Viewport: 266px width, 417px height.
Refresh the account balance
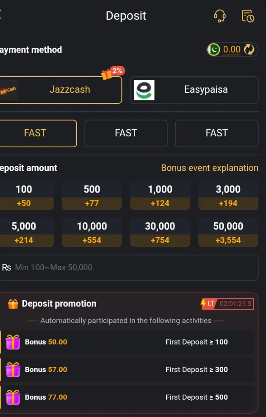pos(249,50)
